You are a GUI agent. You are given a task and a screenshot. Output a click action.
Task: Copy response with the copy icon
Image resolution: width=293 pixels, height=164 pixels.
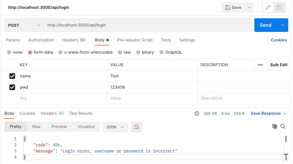[x=275, y=126]
